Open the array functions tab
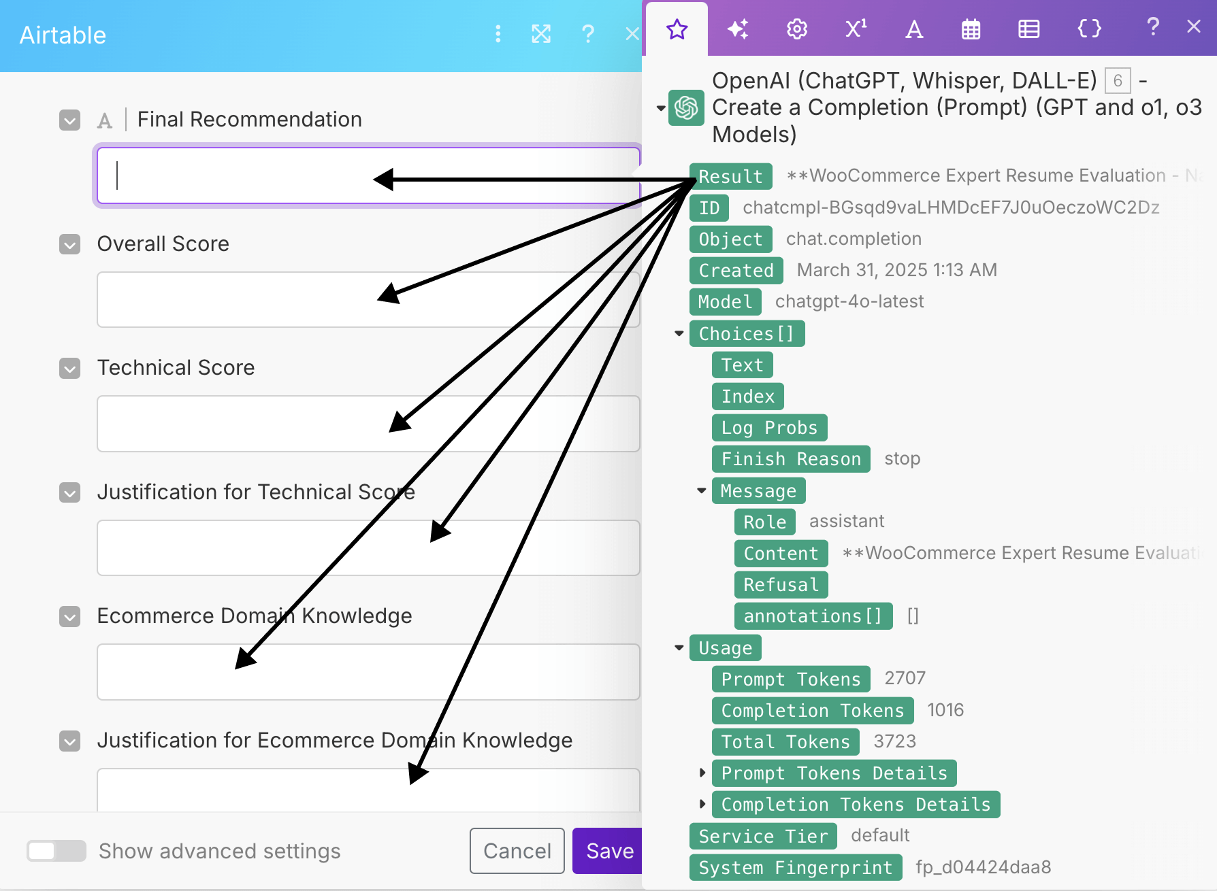 click(x=1028, y=29)
